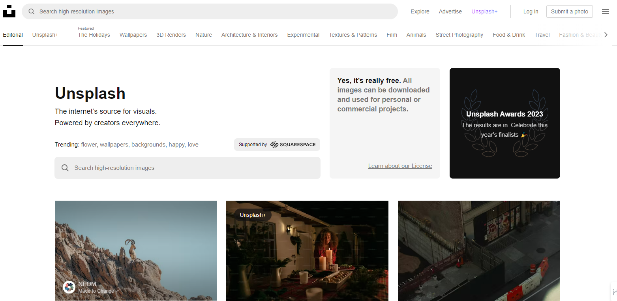This screenshot has width=617, height=301.
Task: Click trending term backgrounds
Action: pyautogui.click(x=148, y=145)
